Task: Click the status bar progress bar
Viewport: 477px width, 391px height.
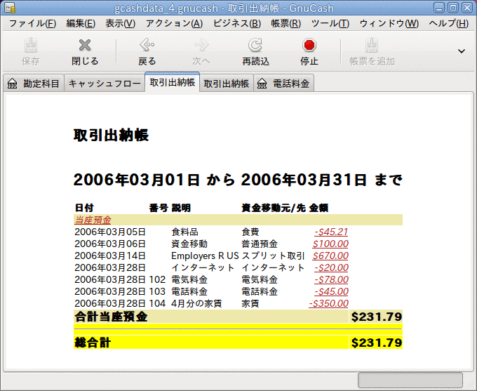Action: 410,380
